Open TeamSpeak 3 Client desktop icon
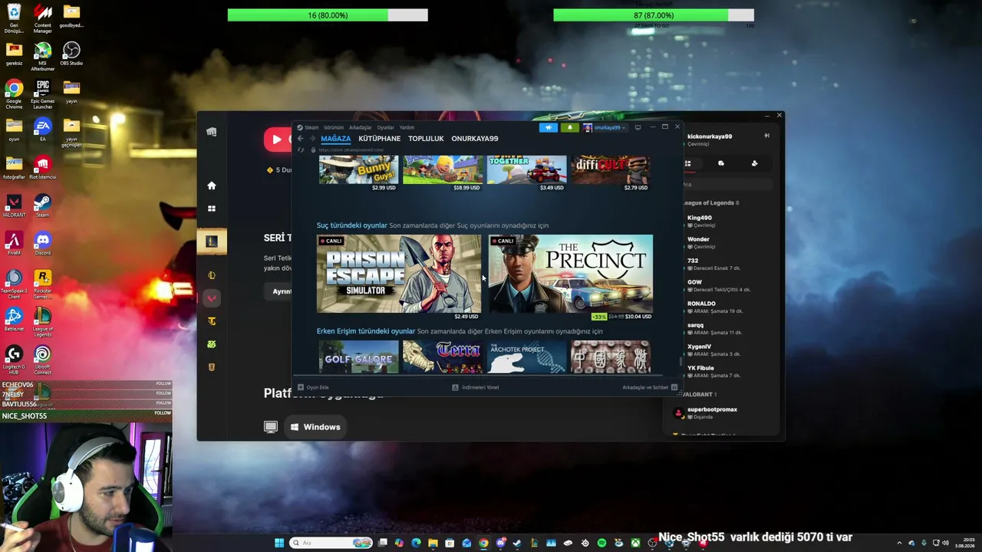Screen dimensions: 982x552 (x=14, y=284)
